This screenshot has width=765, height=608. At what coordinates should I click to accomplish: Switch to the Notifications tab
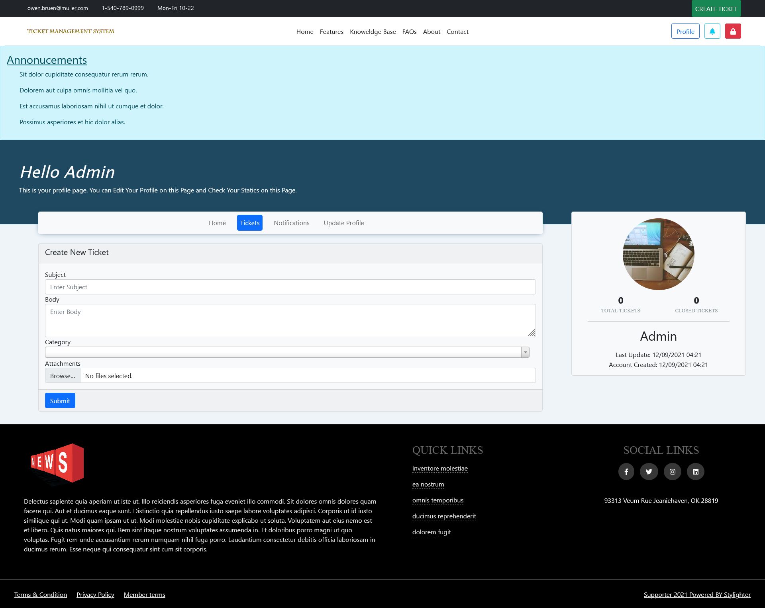point(291,223)
